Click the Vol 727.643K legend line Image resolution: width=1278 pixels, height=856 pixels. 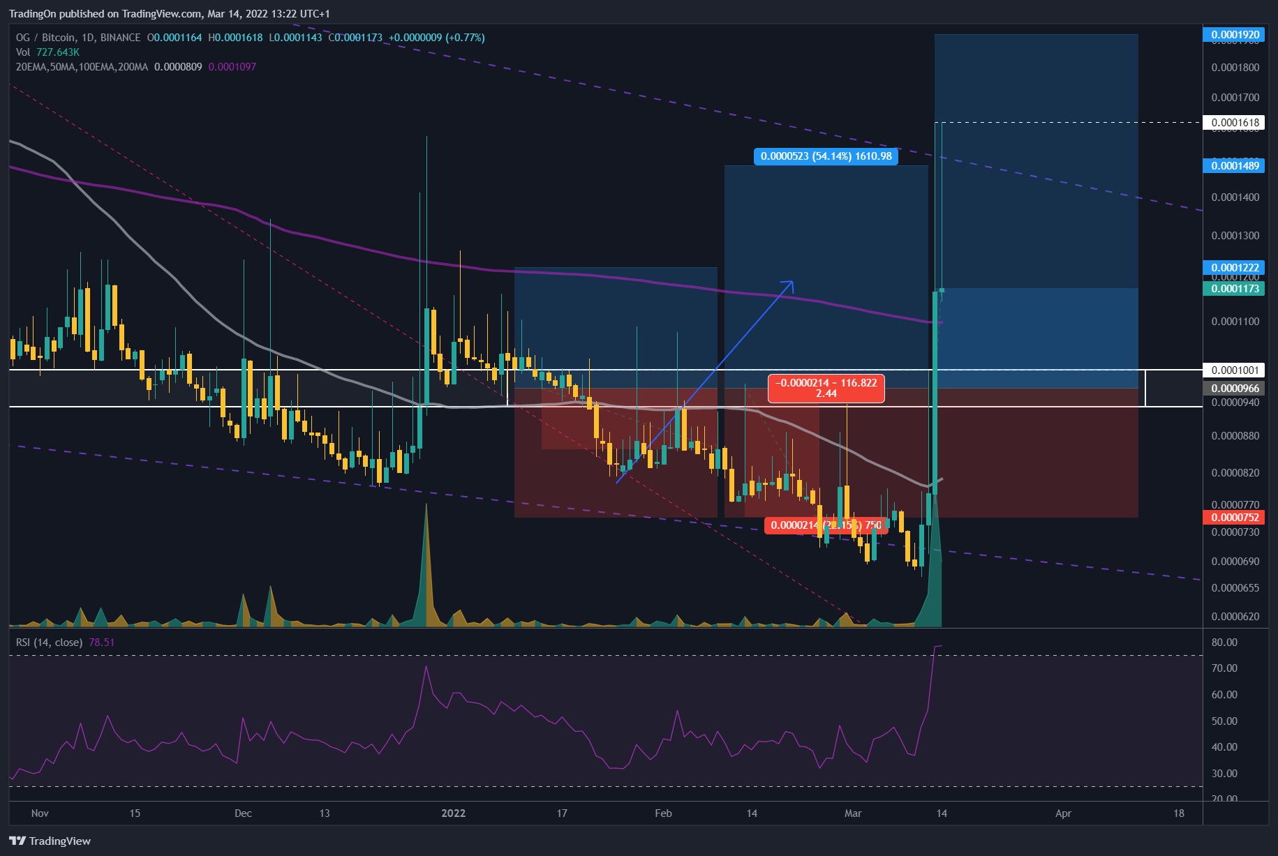(x=47, y=52)
